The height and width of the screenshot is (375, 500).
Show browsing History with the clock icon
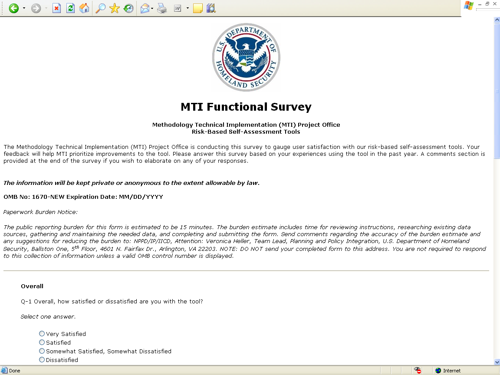click(x=128, y=8)
